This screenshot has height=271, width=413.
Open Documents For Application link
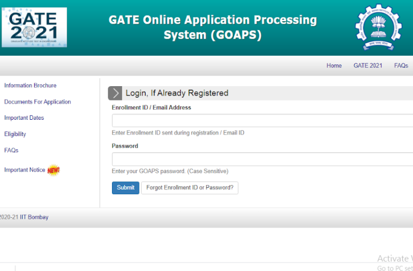(38, 102)
